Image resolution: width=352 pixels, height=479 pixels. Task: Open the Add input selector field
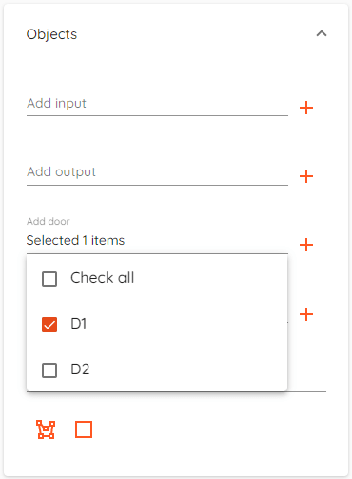pyautogui.click(x=157, y=105)
